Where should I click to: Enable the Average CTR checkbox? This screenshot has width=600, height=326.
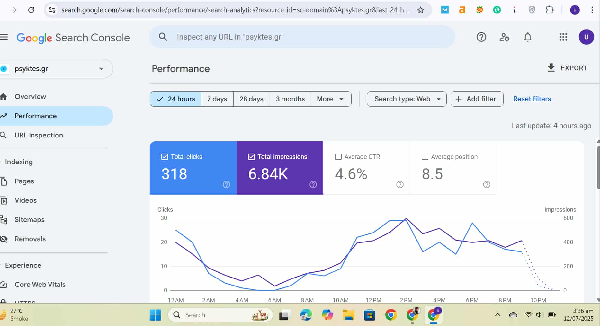[x=338, y=157]
